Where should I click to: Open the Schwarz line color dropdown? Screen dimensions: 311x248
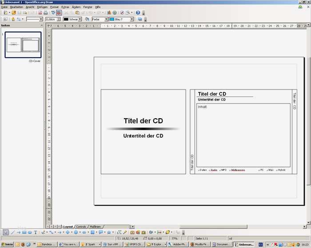tap(80, 19)
